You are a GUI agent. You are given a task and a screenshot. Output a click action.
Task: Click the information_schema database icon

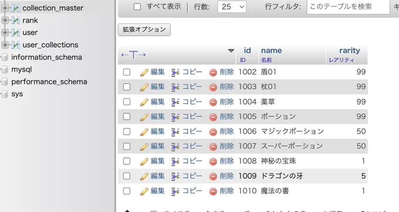[5, 58]
